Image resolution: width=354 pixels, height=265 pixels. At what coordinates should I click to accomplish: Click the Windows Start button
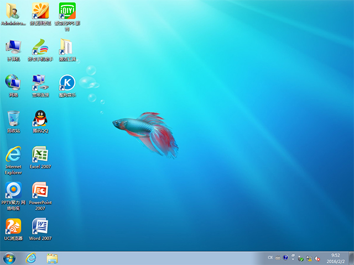pos(9,258)
